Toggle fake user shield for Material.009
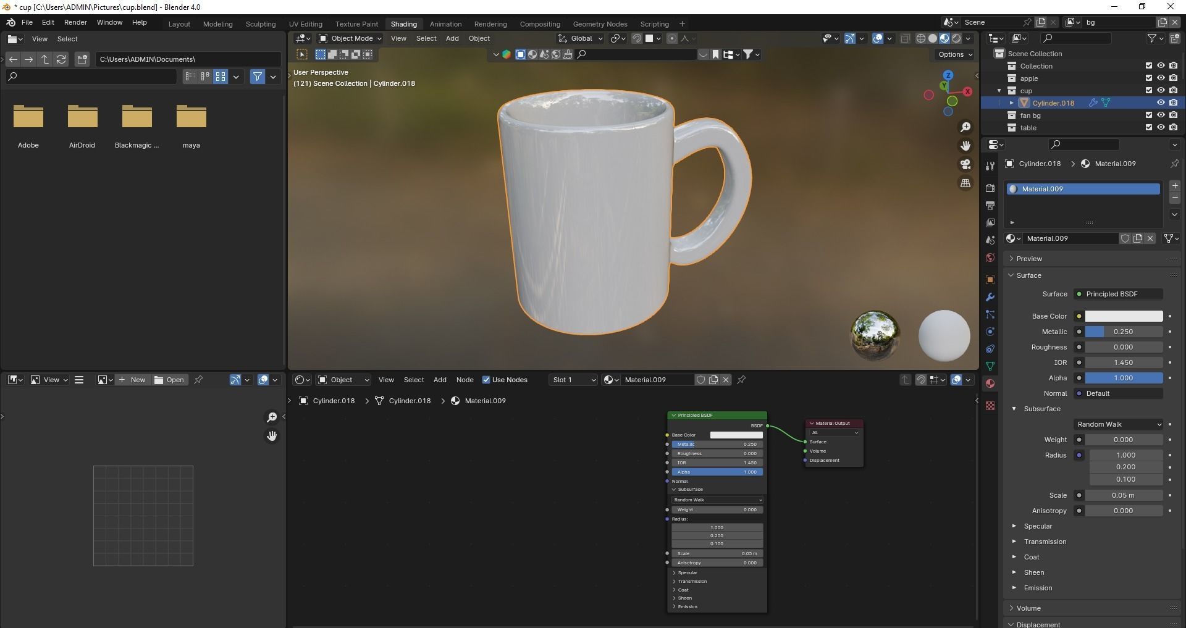 1125,238
